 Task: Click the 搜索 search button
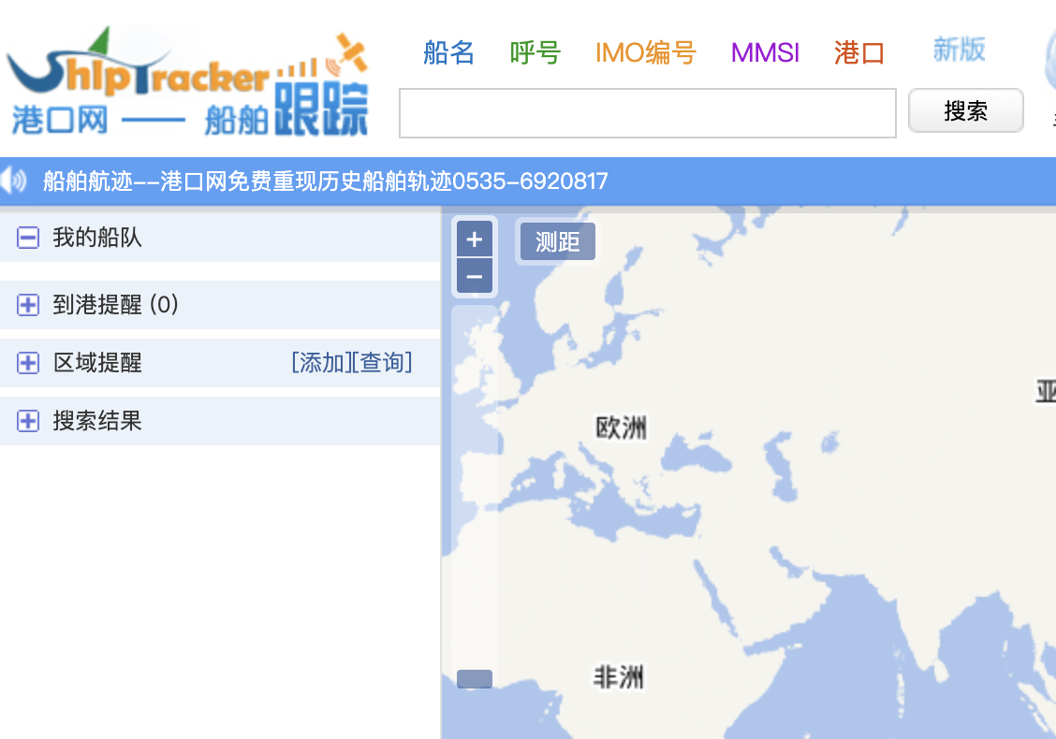(965, 109)
